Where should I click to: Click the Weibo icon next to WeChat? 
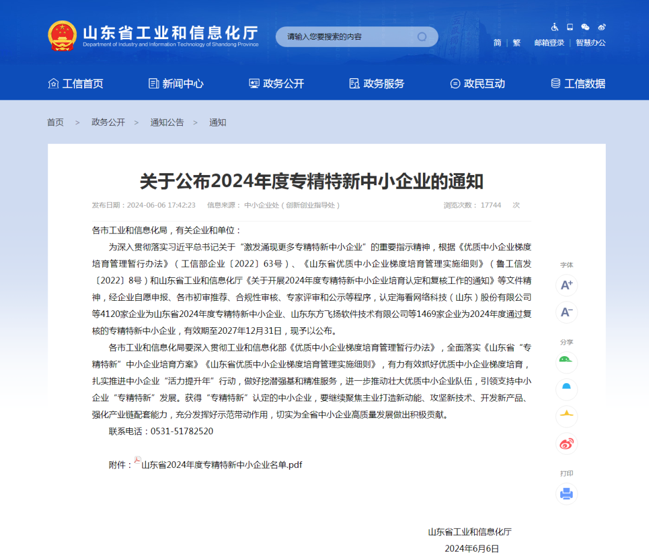(x=602, y=27)
